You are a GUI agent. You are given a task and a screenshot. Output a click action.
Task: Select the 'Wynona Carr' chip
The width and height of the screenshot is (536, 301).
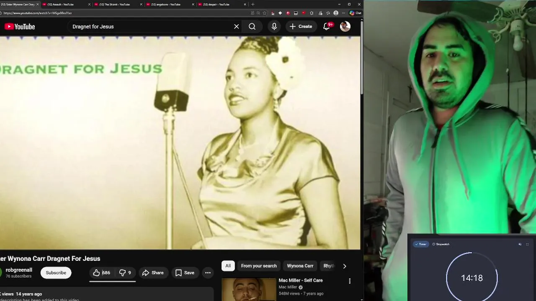[x=300, y=266]
